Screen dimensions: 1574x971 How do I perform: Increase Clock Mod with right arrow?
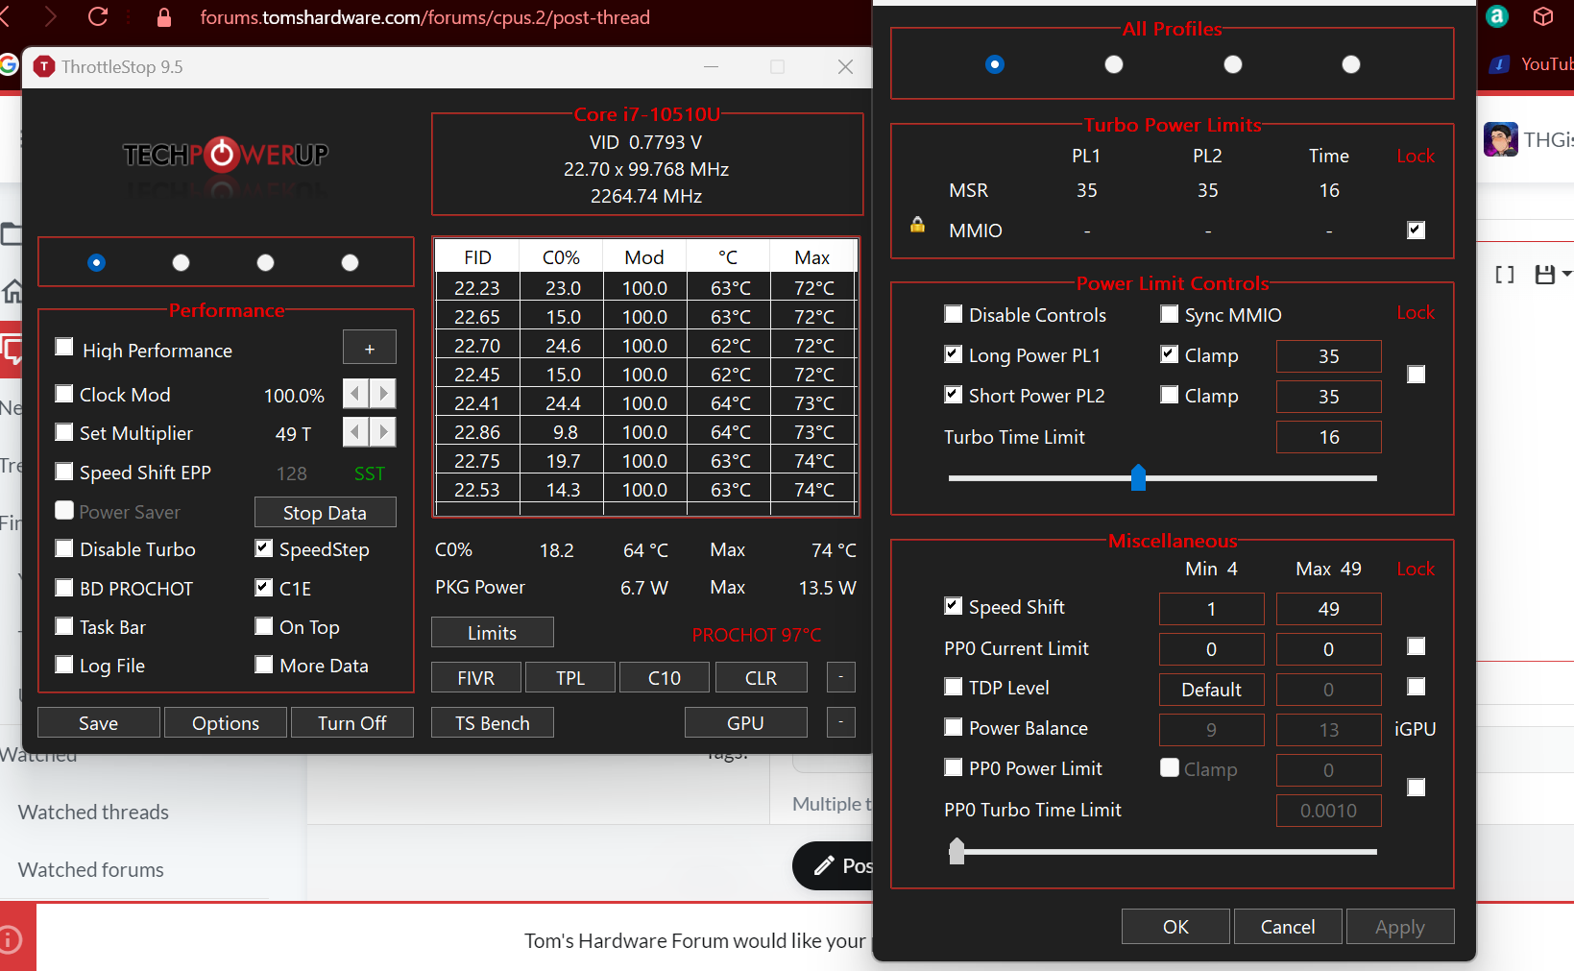383,394
